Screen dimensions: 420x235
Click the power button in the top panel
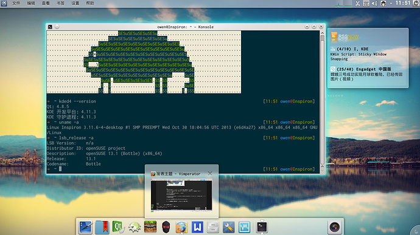(416, 3)
